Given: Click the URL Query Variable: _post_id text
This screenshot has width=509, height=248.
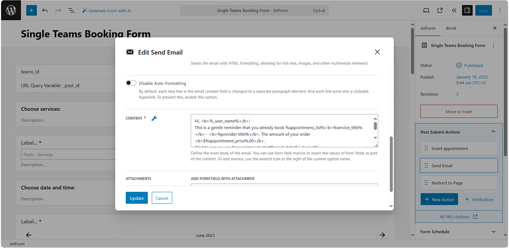Looking at the screenshot, I should coord(50,85).
